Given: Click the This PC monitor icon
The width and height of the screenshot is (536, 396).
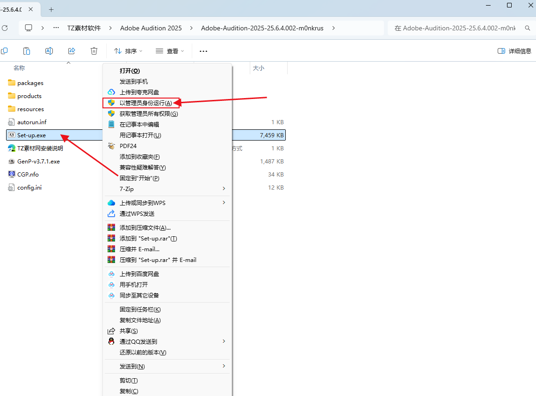Looking at the screenshot, I should point(29,28).
